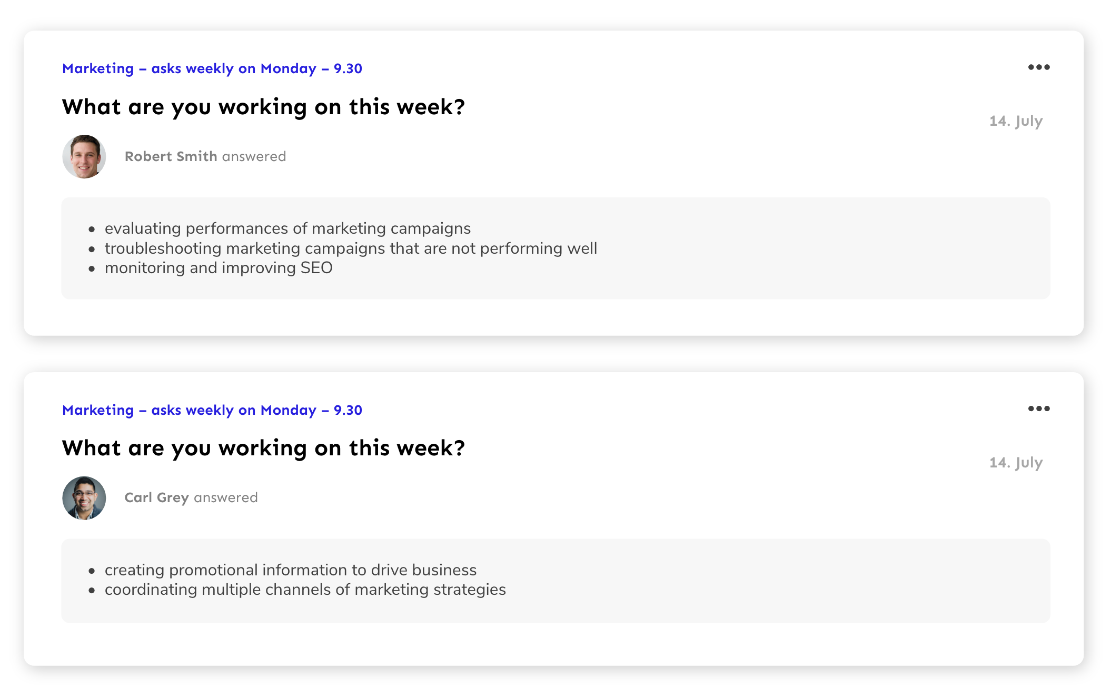The height and width of the screenshot is (698, 1111).
Task: Click the 14. July date on Robert's card
Action: tap(1016, 121)
